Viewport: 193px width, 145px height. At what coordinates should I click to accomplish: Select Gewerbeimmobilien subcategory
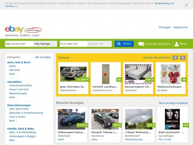click(21, 85)
